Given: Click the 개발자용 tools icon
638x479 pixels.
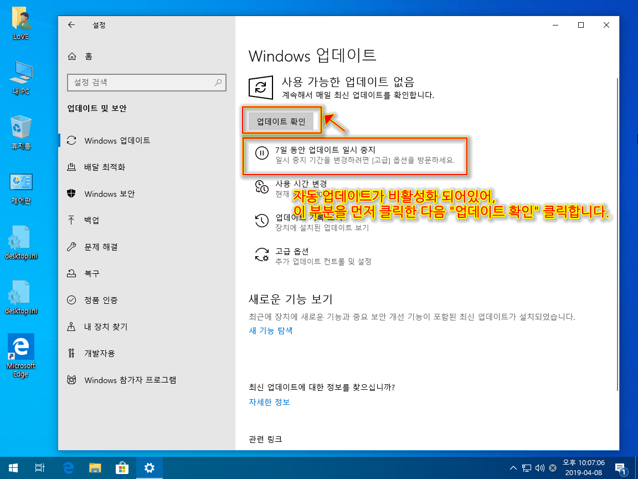Looking at the screenshot, I should pyautogui.click(x=71, y=353).
